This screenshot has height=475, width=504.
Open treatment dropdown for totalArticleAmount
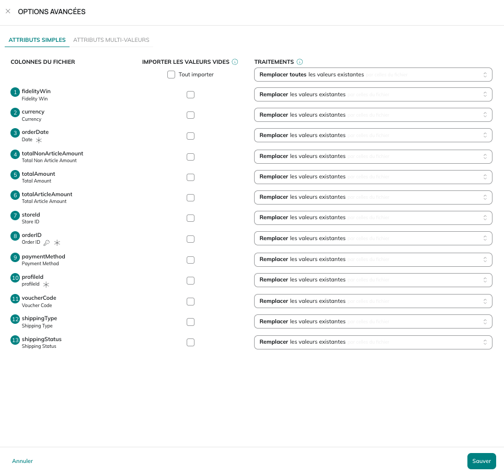click(373, 197)
